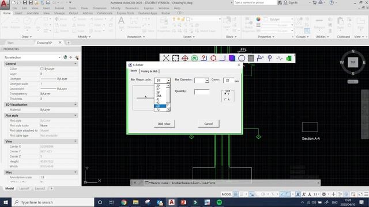The height and width of the screenshot is (207, 369).
Task: Click the pin marker icon in floating toolbar
Action: click(270, 58)
